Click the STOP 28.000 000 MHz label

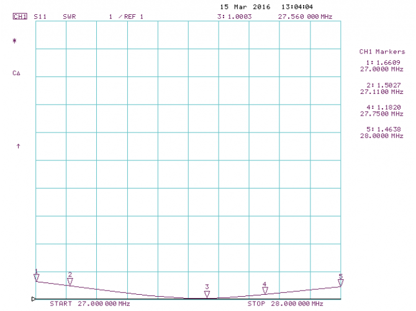tap(285, 304)
